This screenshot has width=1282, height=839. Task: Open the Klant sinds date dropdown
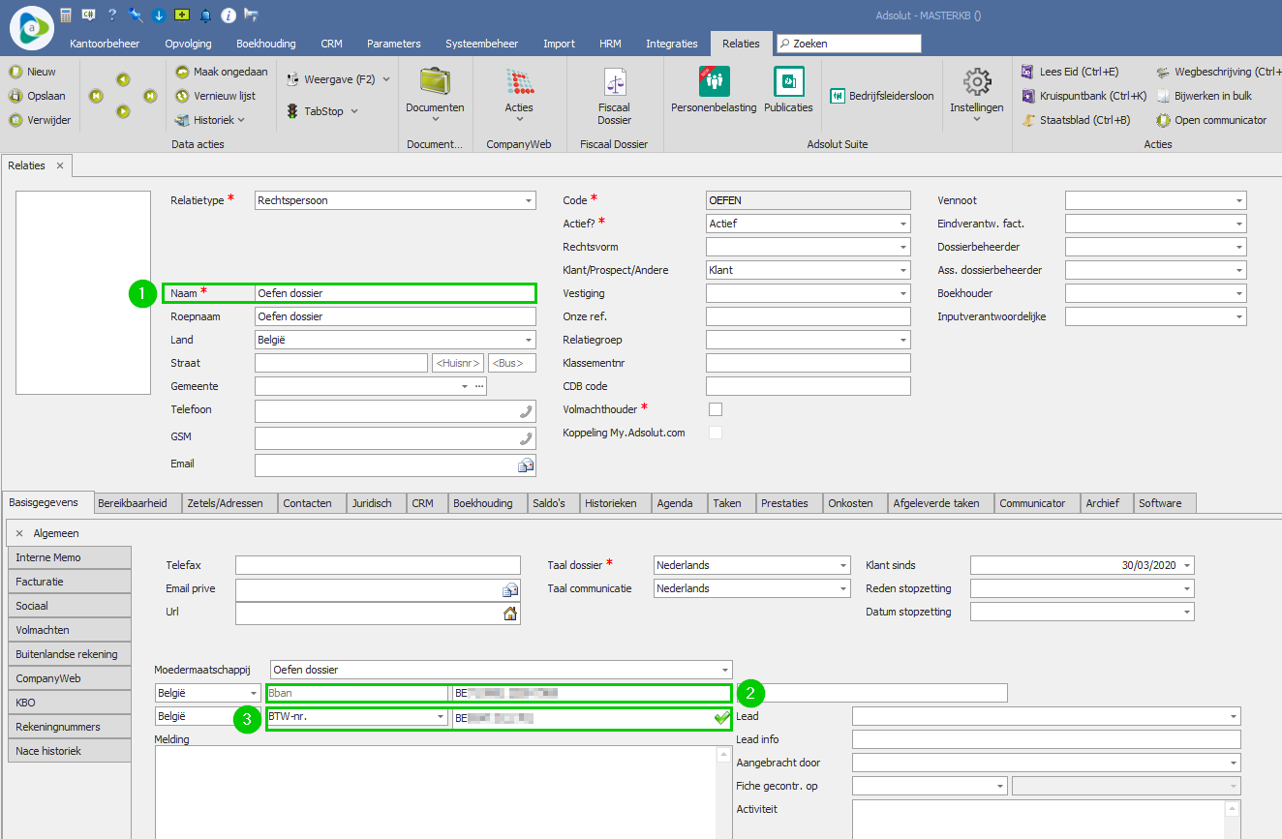pos(1187,565)
